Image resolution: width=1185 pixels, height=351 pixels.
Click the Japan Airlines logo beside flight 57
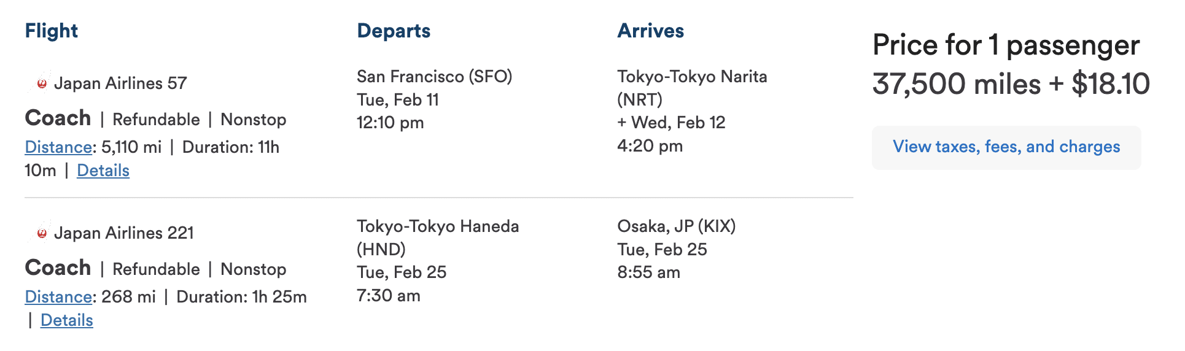coord(41,83)
